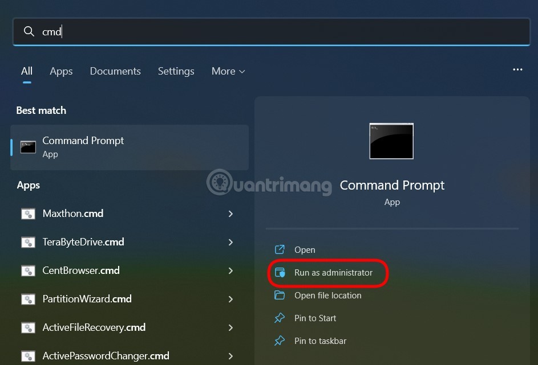Click the search magnifier icon
538x365 pixels.
pos(29,31)
